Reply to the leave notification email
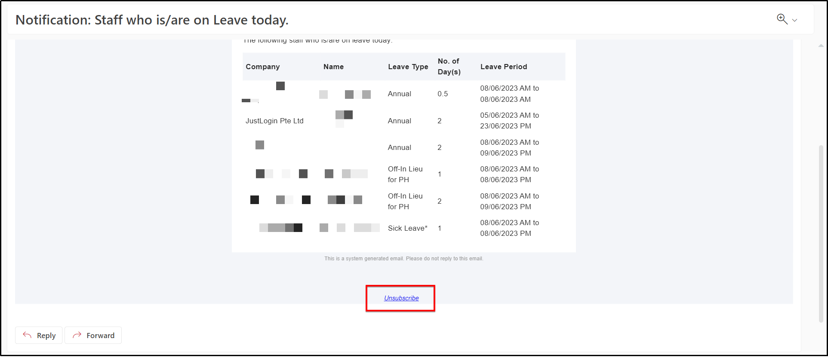This screenshot has height=357, width=828. click(39, 335)
